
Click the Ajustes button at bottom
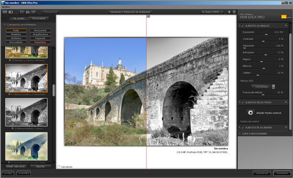[24, 173]
